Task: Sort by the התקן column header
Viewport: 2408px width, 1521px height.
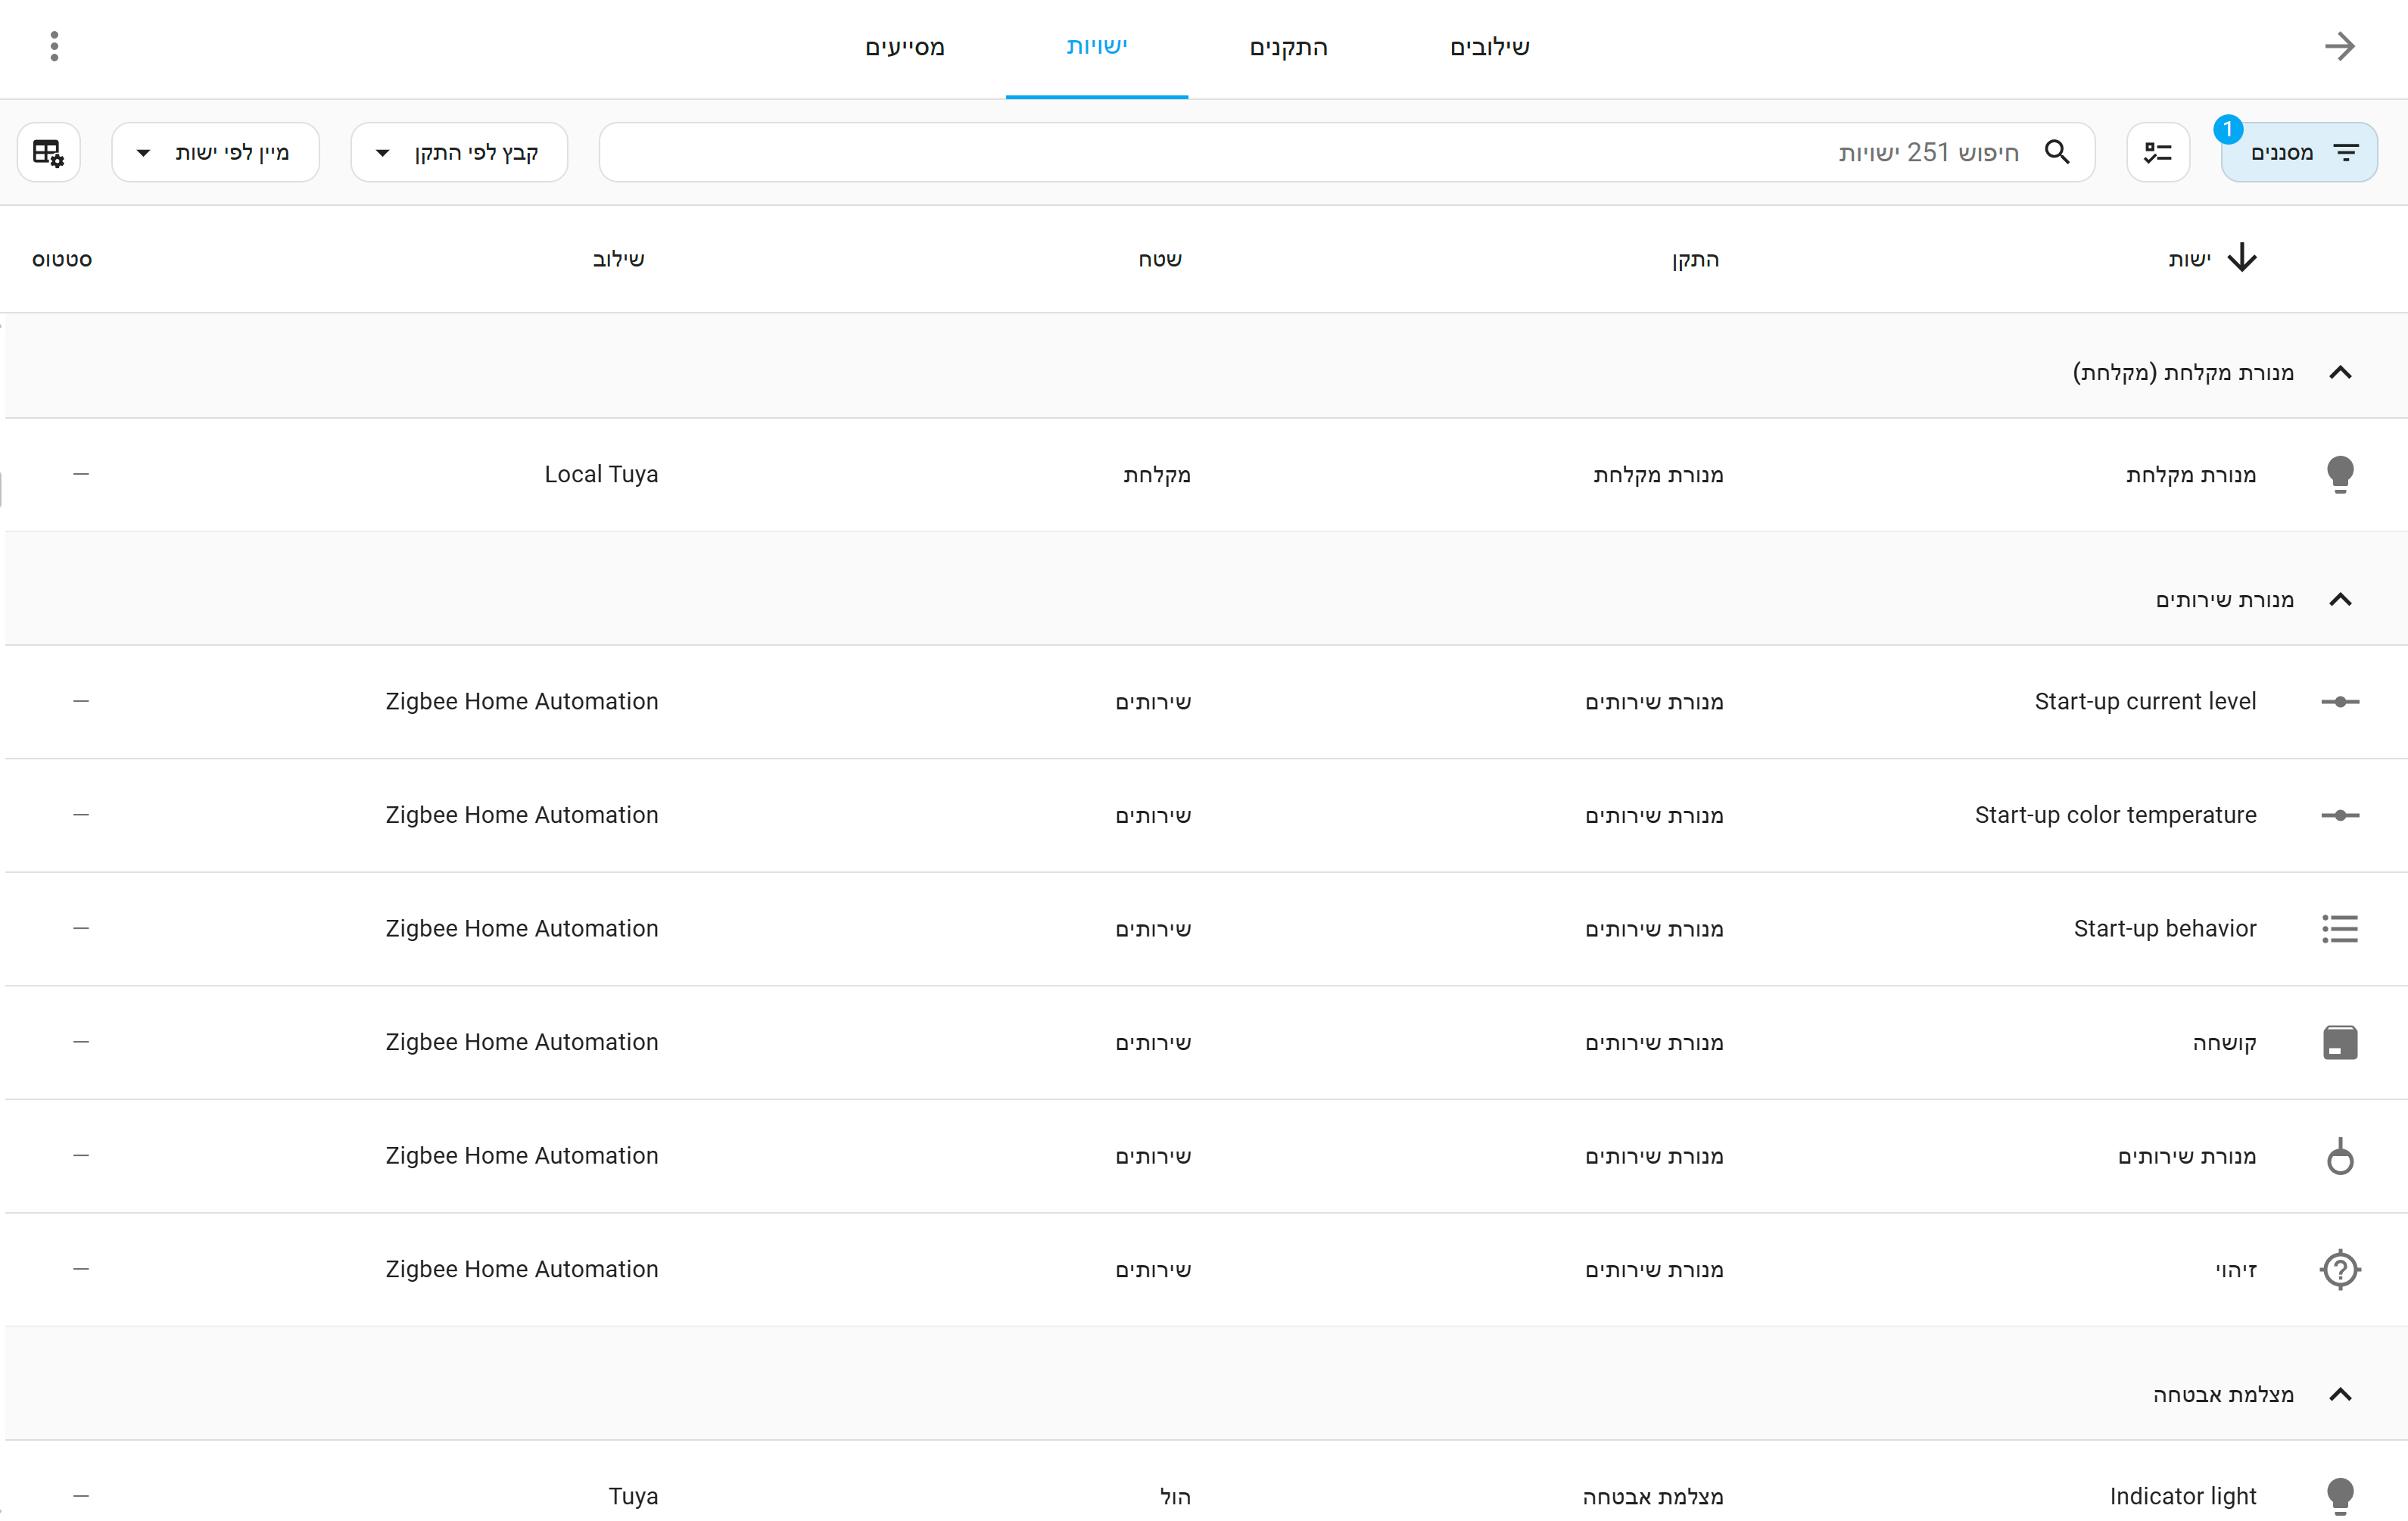Action: pos(1695,259)
